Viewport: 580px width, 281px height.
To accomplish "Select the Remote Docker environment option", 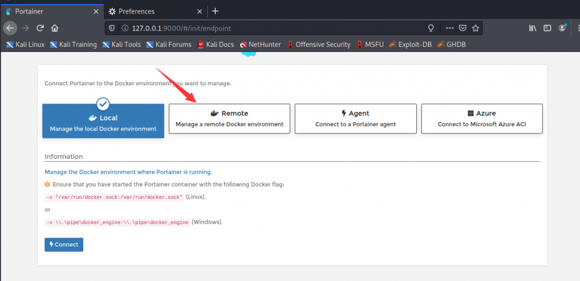I will (x=229, y=119).
